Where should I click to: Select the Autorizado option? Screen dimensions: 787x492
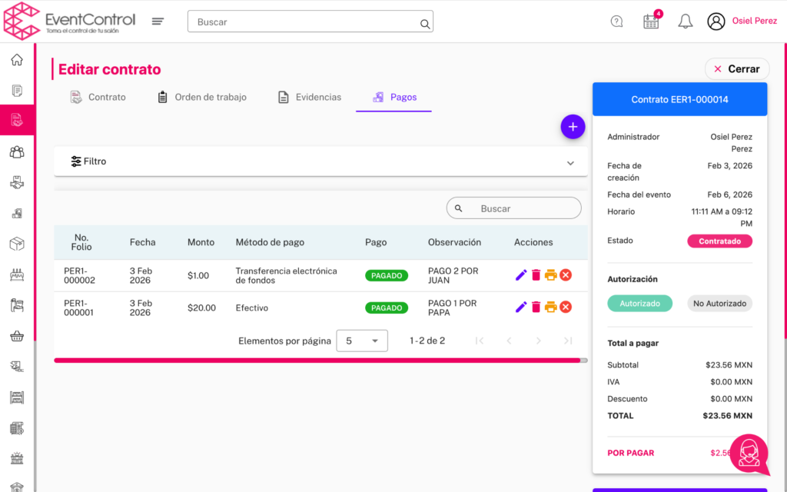point(639,304)
